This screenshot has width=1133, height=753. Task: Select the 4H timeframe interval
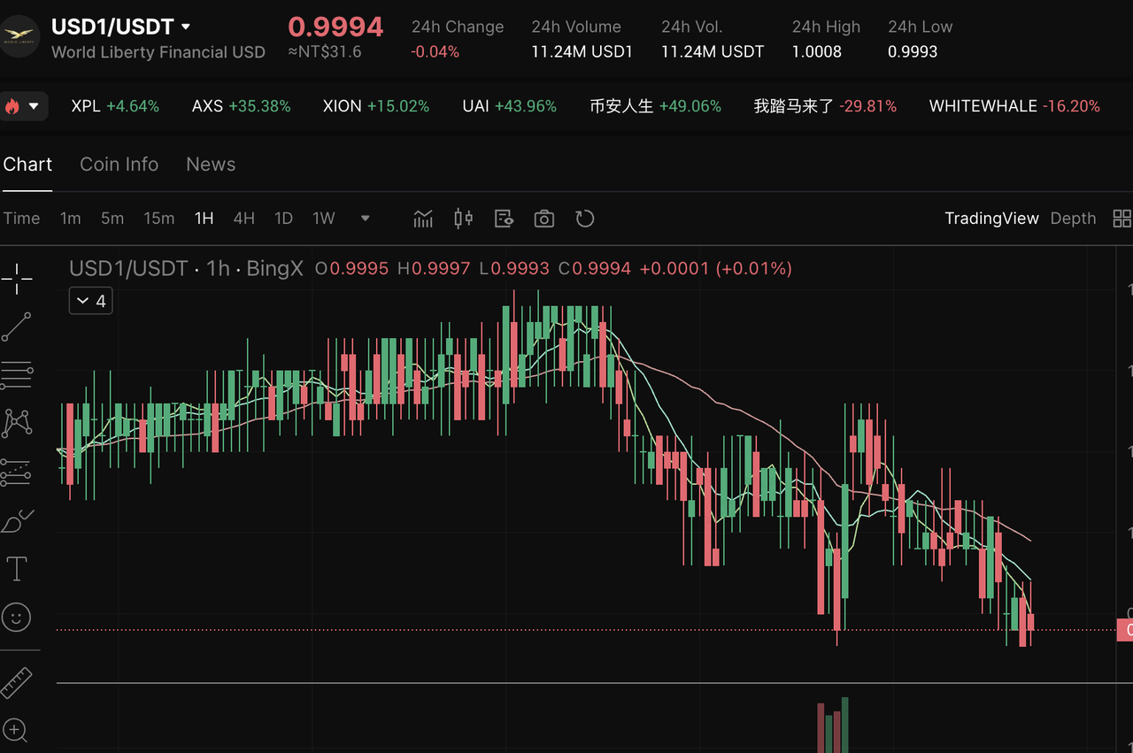[x=243, y=219]
